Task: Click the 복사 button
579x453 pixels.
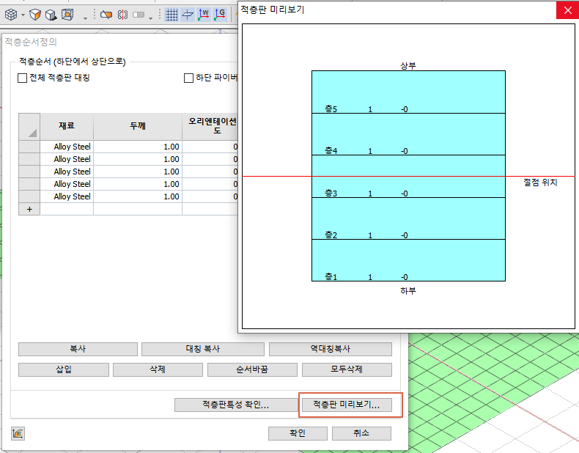Action: click(78, 349)
